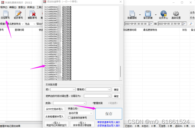Image resolution: width=195 pixels, height=128 pixels.
Task: Click the large 保存 save button
Action: (109, 114)
